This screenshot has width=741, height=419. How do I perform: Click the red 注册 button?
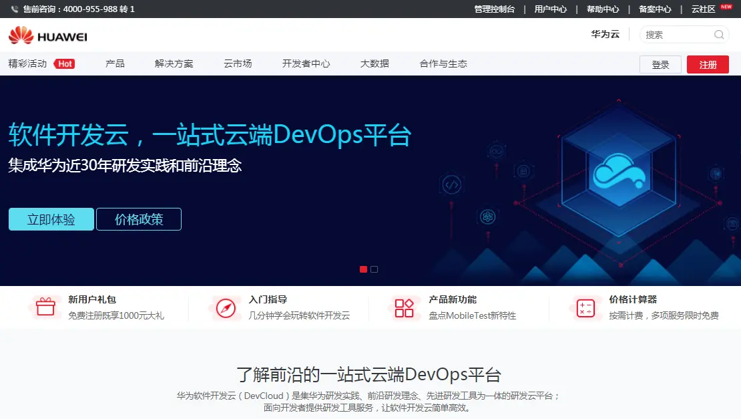[708, 65]
